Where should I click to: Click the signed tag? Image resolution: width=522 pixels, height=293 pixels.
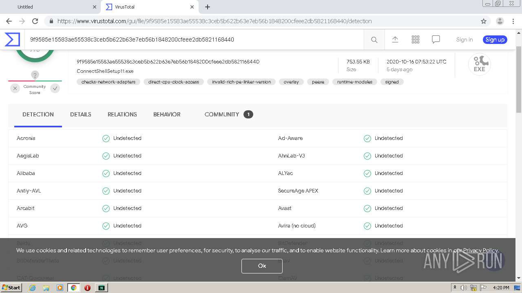[392, 82]
